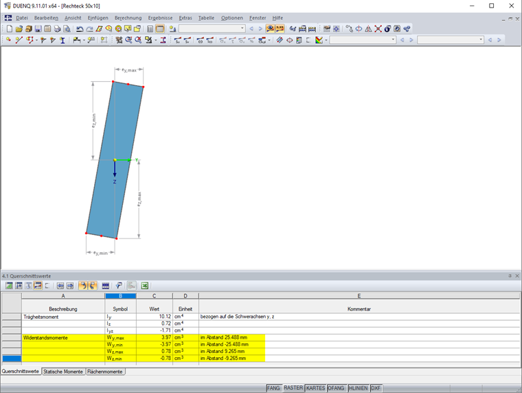The height and width of the screenshot is (393, 522).
Task: Toggle the second orange arrow button in the table toolbar
Action: 93,286
